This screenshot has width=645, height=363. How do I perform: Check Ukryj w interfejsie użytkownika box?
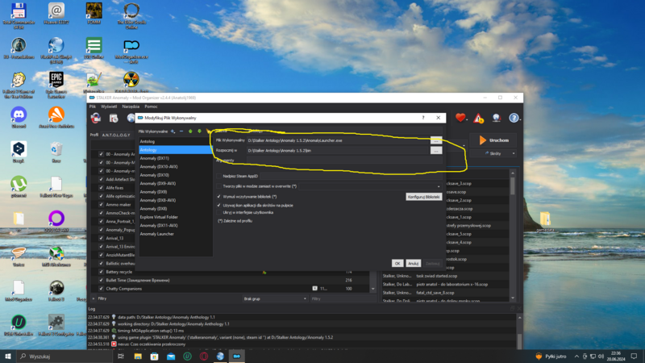click(x=219, y=211)
